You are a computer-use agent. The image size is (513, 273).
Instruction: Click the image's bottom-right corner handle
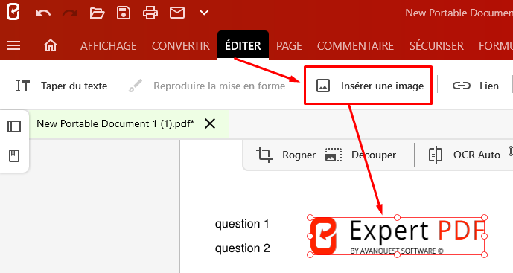pos(485,254)
